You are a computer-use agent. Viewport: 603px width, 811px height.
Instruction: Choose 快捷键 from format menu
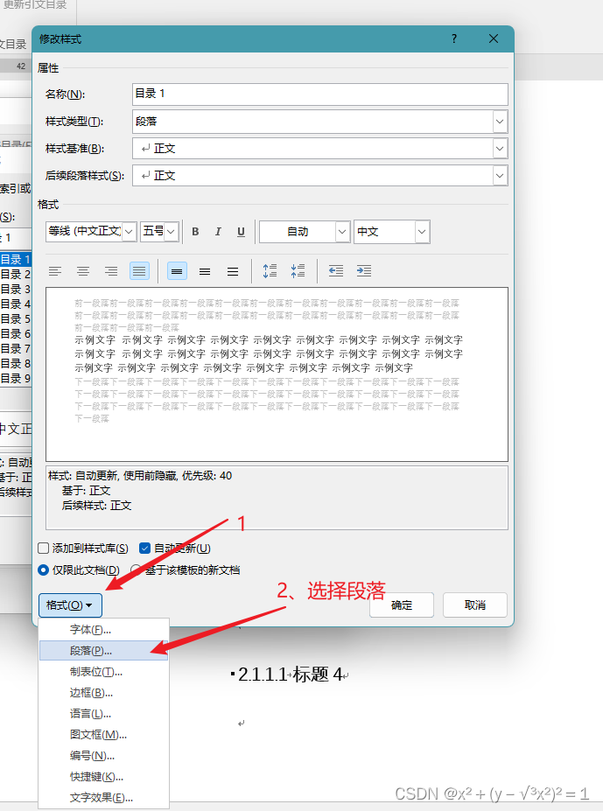click(x=104, y=777)
